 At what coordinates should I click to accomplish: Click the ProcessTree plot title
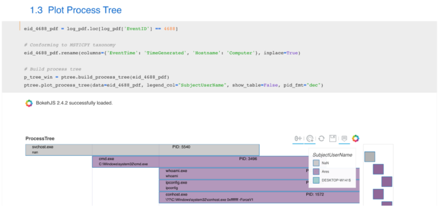[40, 139]
